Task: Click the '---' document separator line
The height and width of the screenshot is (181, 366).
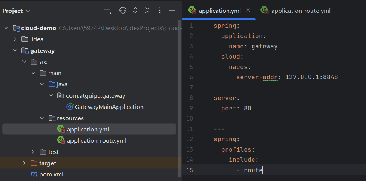Action: [219, 129]
